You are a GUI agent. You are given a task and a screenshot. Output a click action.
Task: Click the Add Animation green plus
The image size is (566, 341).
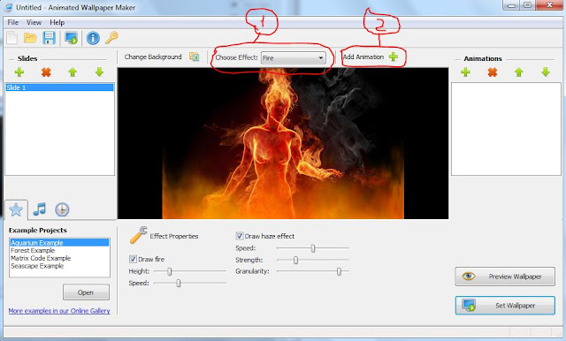[x=394, y=57]
